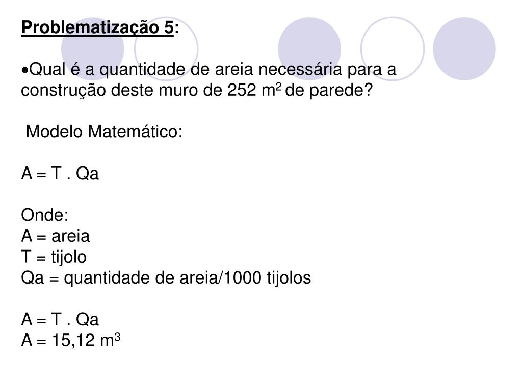The width and height of the screenshot is (522, 391).
Task: Click the superscript 3 in '15,12 m³'
Action: (117, 337)
